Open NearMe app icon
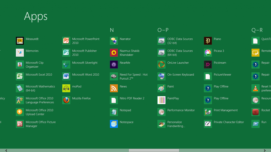This screenshot has height=152, width=271. click(114, 65)
